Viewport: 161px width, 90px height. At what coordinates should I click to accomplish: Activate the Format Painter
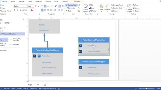click(6, 11)
